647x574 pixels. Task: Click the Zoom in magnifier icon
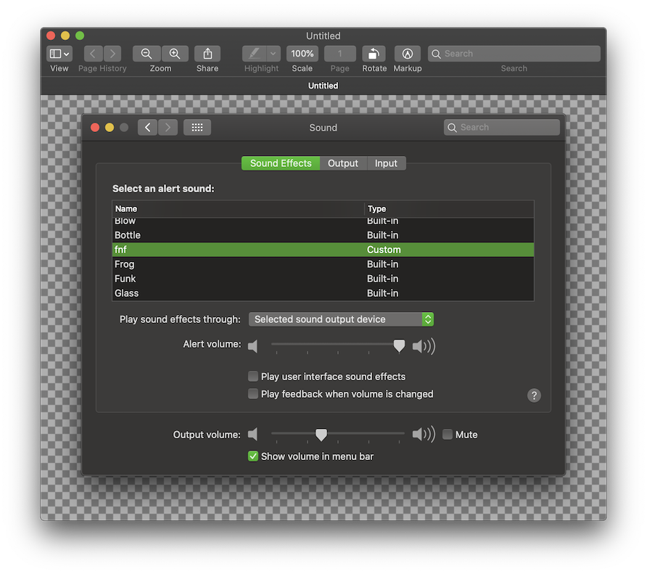[x=175, y=54]
